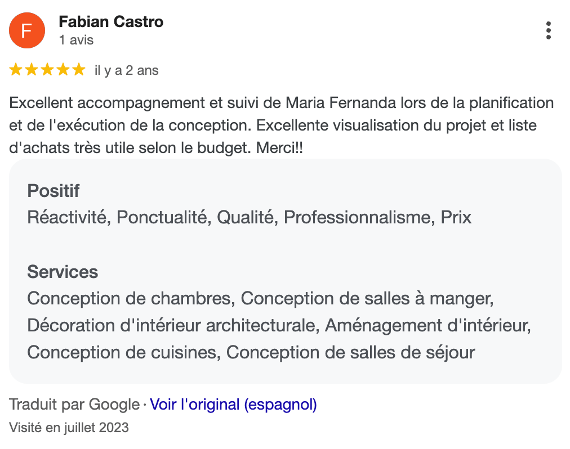Click the "Positif" heading
This screenshot has height=449, width=570.
pos(54,191)
